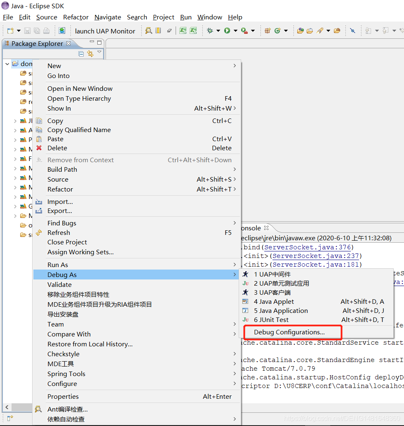
Task: Click launch UAP Monitor toolbar button
Action: point(105,31)
